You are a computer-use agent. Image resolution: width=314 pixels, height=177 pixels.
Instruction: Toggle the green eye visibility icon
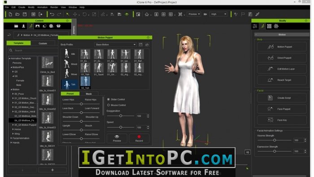tap(127, 14)
